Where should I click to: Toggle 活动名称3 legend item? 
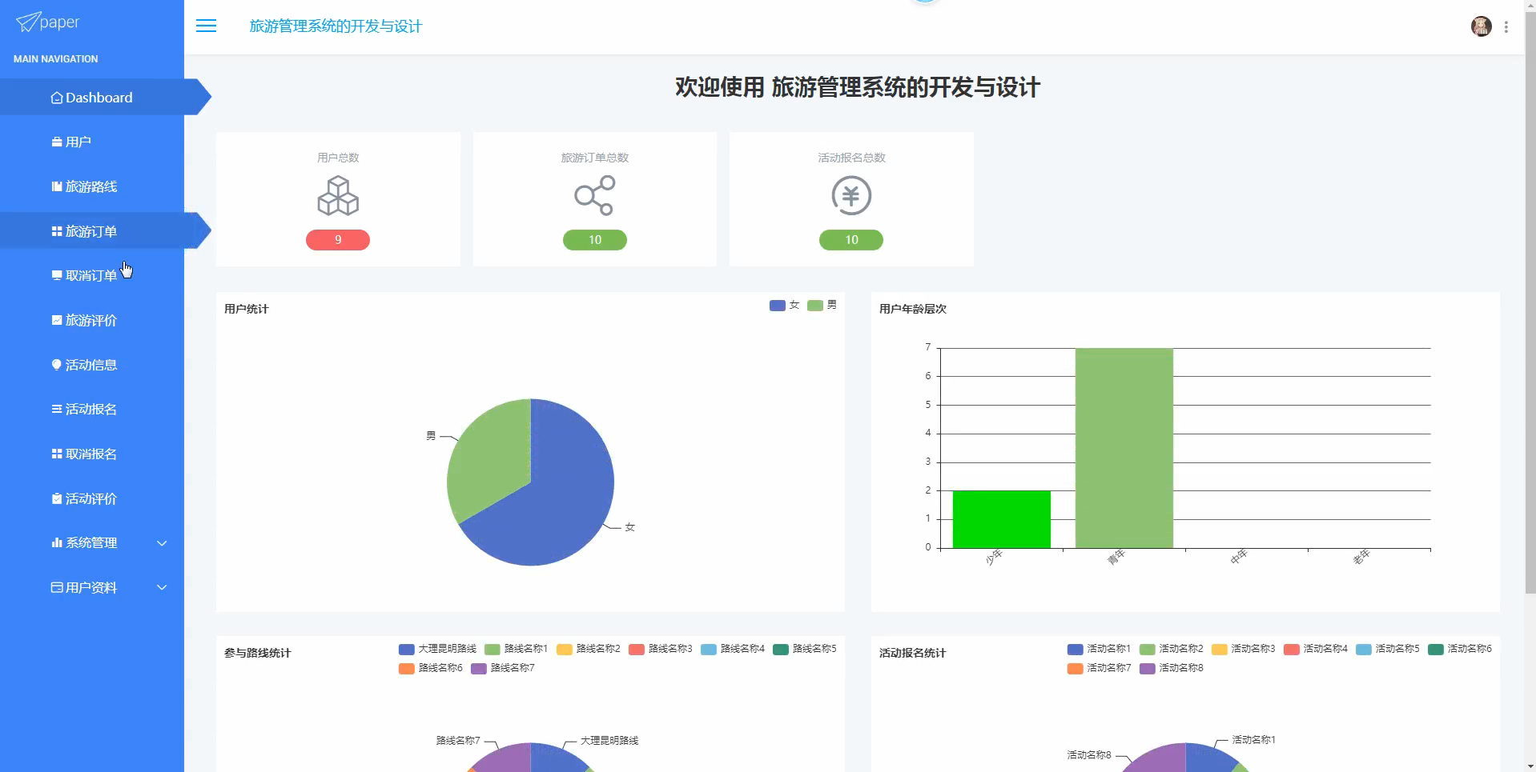[1244, 649]
